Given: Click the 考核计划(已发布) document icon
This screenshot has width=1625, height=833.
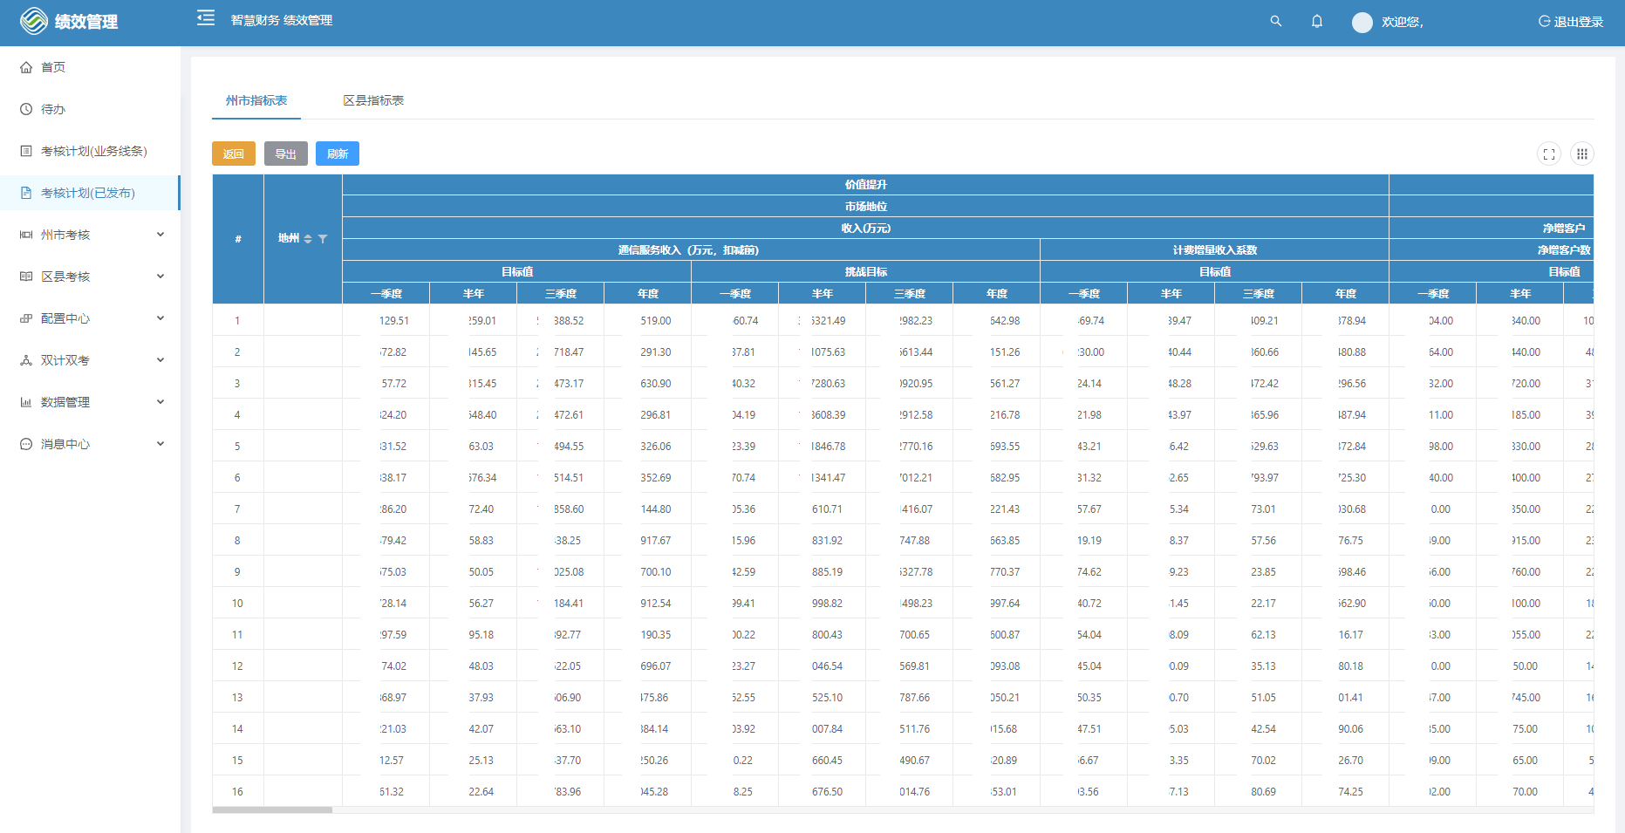Looking at the screenshot, I should [26, 193].
